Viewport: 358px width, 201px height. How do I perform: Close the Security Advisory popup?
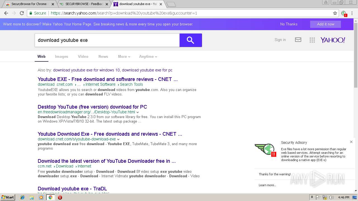(351, 142)
